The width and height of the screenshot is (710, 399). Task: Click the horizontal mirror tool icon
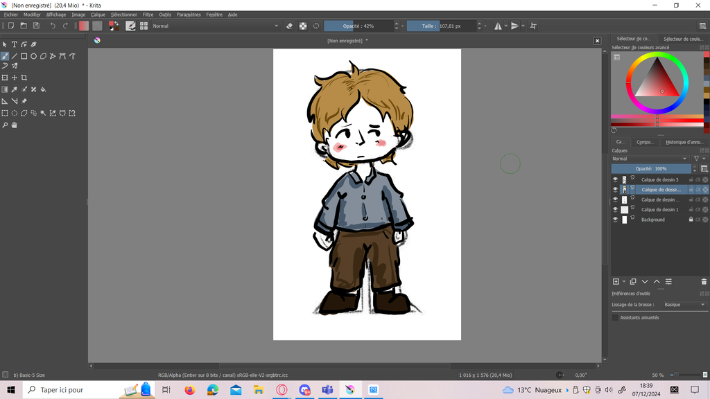(x=498, y=26)
